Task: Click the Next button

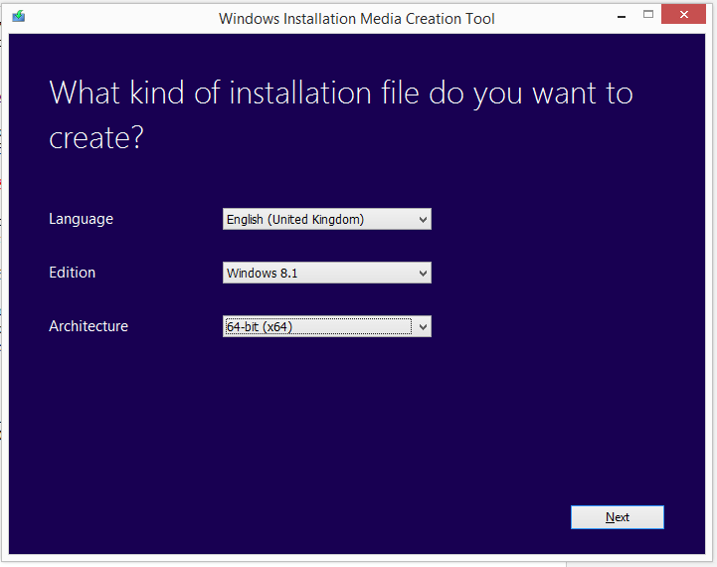Action: pyautogui.click(x=618, y=517)
